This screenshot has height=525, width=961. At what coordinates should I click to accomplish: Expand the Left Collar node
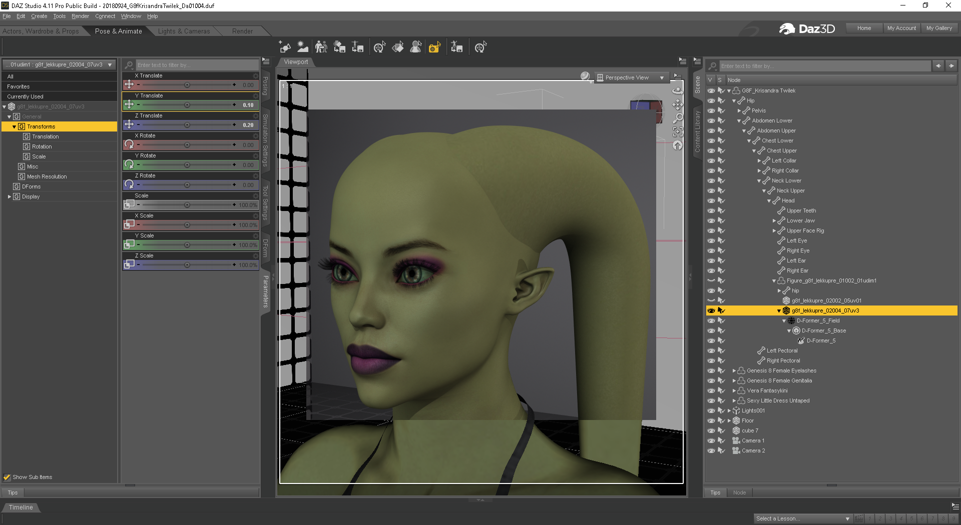759,161
